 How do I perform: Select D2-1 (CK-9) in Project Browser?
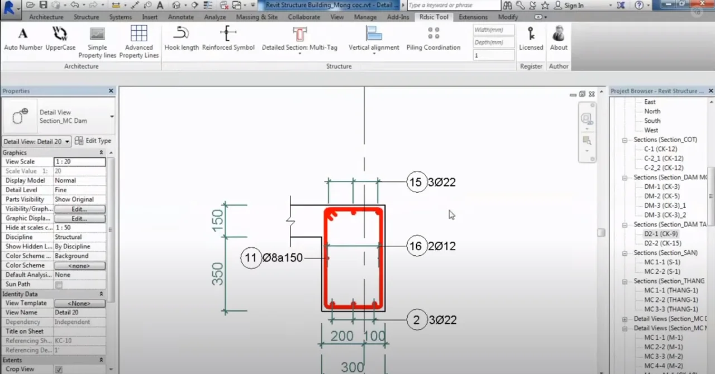(x=660, y=234)
